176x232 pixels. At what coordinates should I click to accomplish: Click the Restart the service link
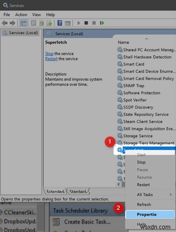point(51,59)
